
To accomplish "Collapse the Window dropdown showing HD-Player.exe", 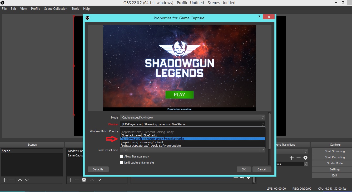I will 192,124.
